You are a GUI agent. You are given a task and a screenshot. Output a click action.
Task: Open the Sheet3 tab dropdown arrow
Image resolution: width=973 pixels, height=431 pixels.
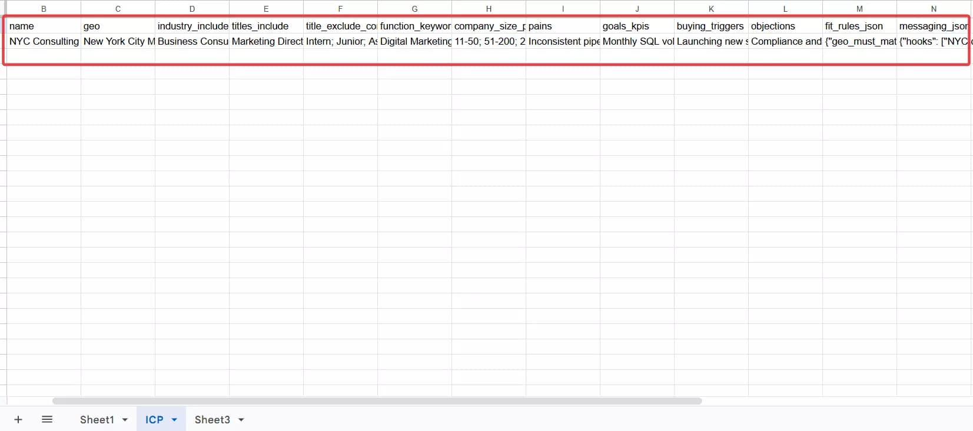tap(241, 420)
